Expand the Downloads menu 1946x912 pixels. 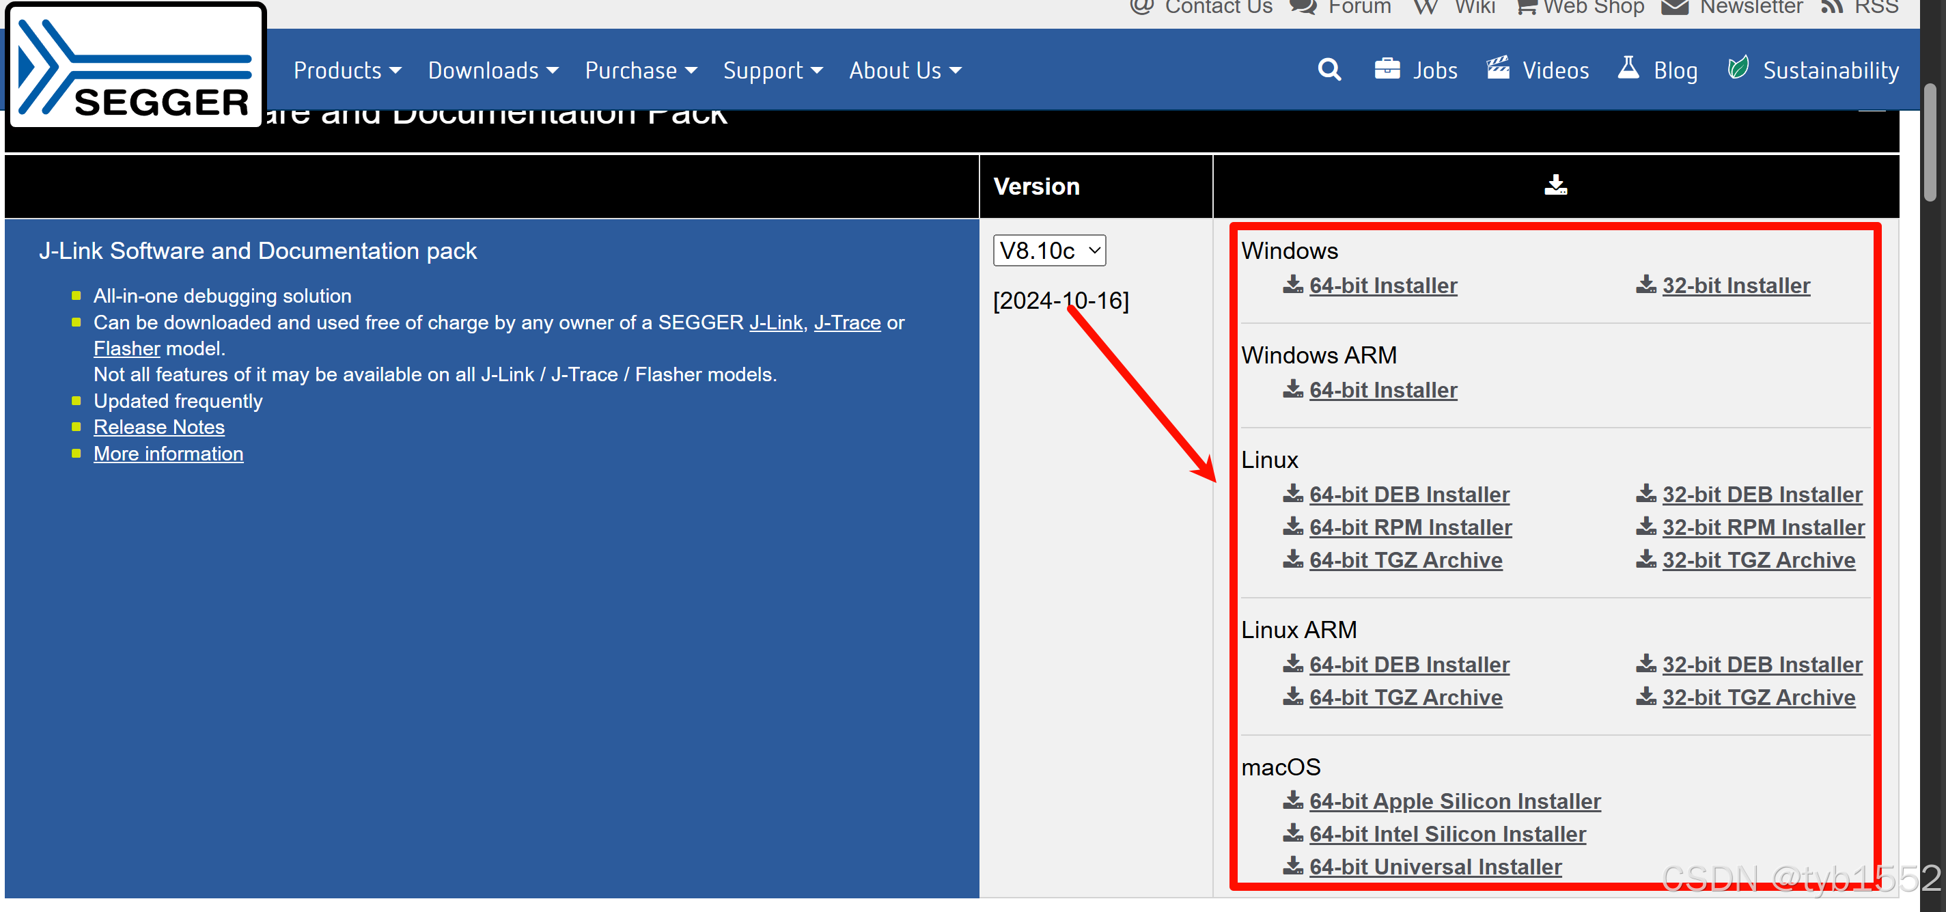pos(493,70)
